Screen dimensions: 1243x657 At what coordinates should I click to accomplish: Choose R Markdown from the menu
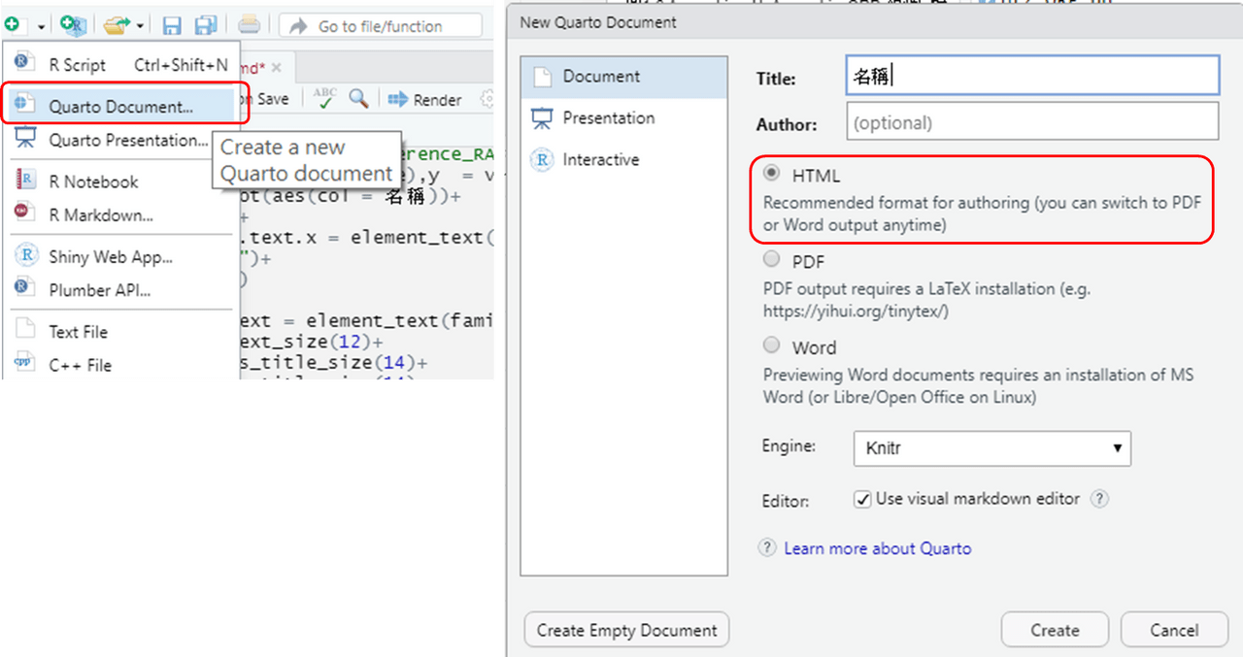[x=121, y=214]
